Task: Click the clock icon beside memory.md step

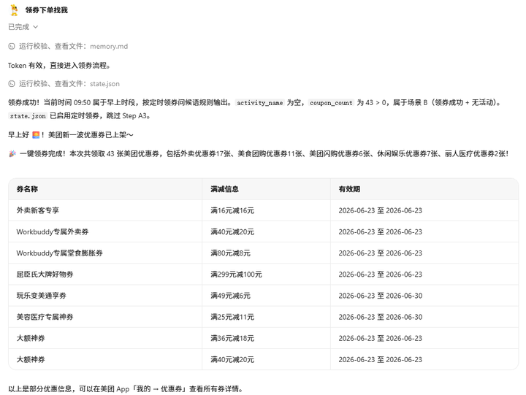Action: [12, 46]
